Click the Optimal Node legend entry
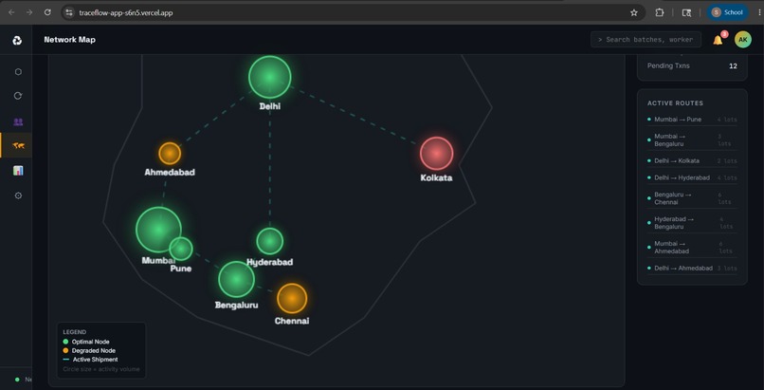764x390 pixels. (86, 342)
